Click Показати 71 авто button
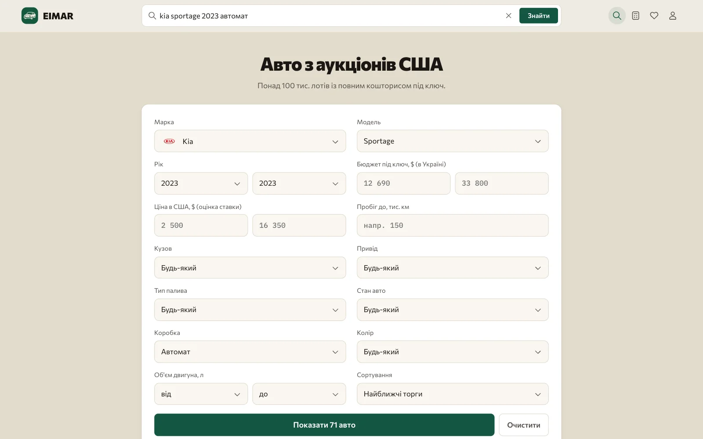This screenshot has width=703, height=439. [x=324, y=425]
